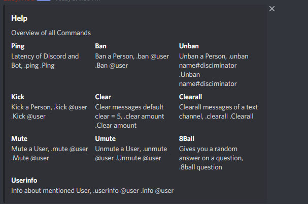The width and height of the screenshot is (308, 204).
Task: Select the Unban command heading
Action: (x=189, y=46)
